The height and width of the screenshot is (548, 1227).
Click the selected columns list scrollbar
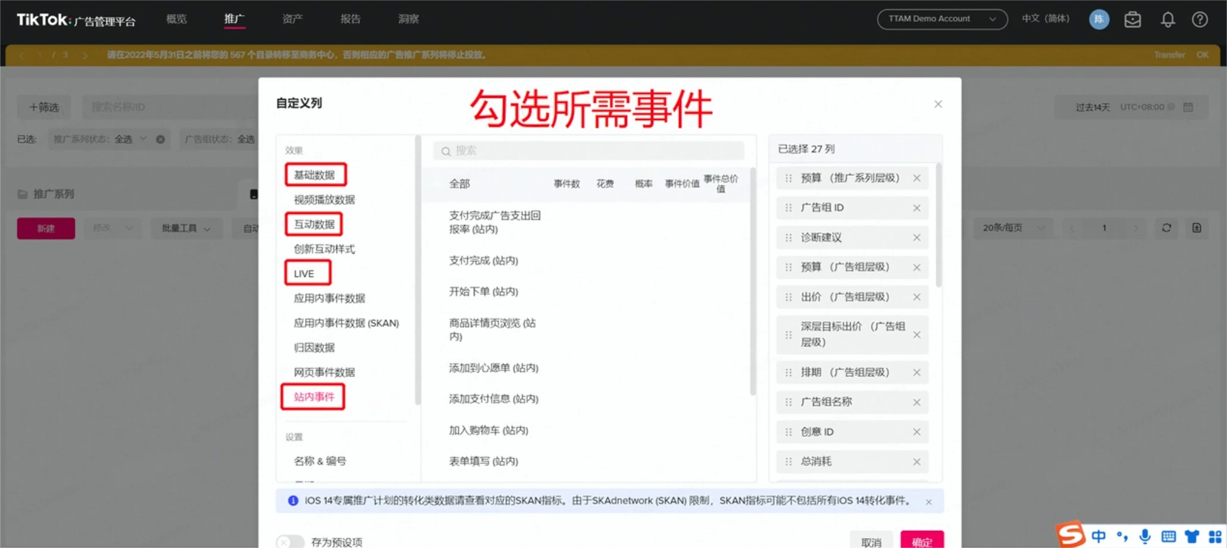[939, 226]
